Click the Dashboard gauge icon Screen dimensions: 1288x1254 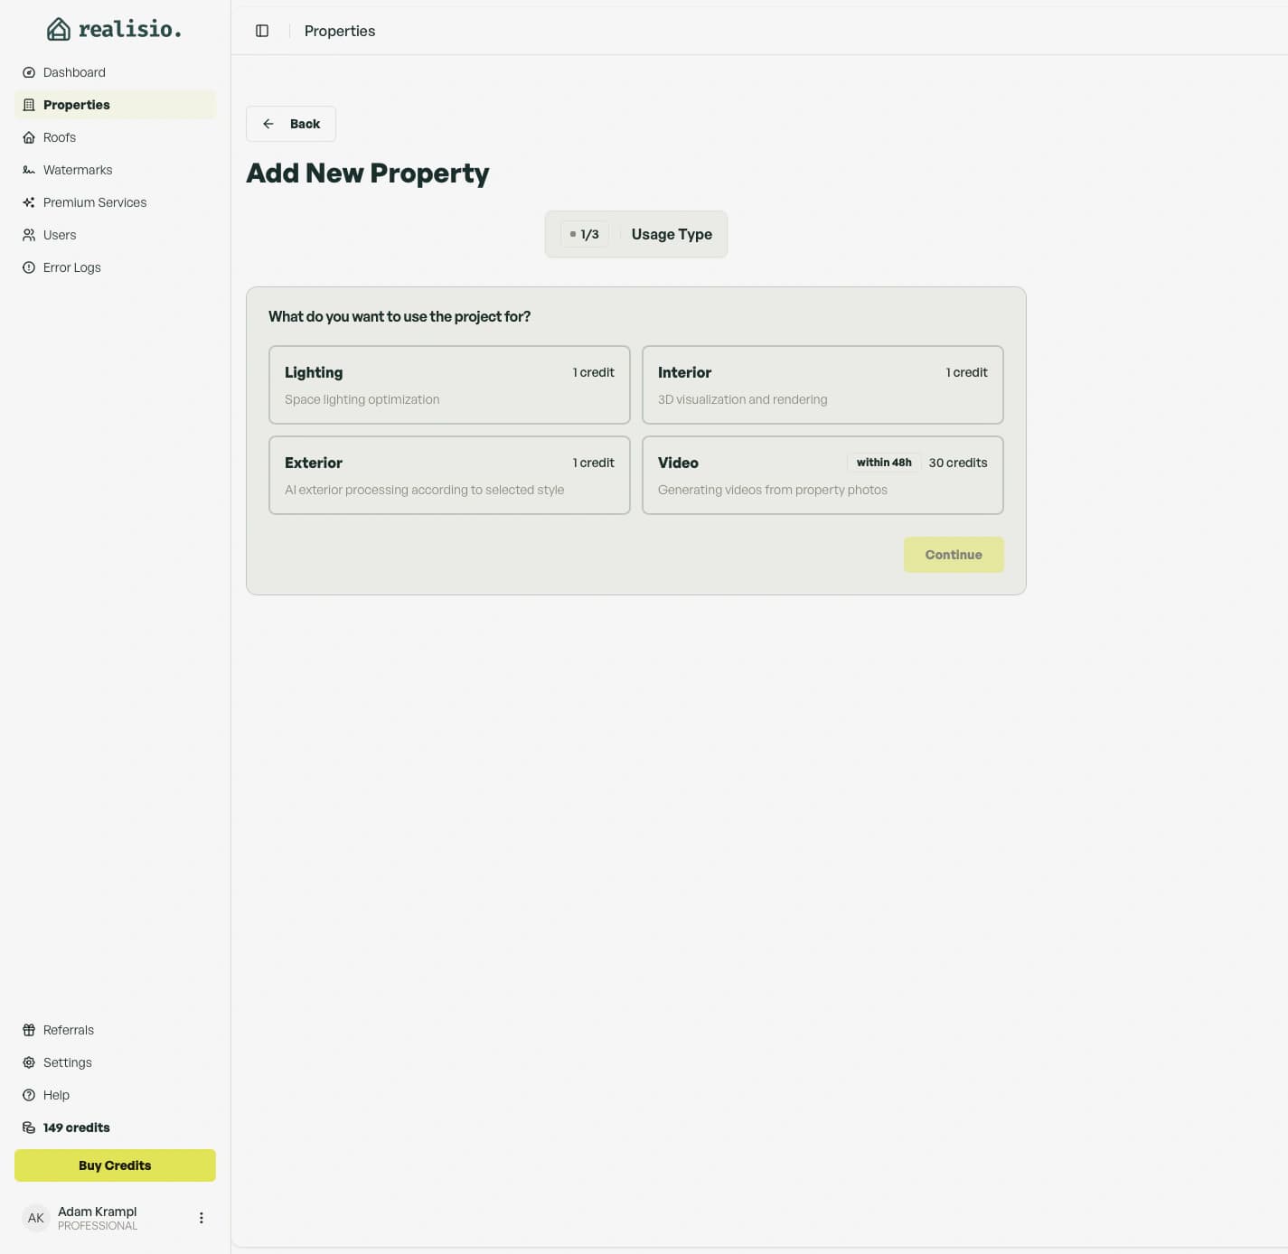pyautogui.click(x=29, y=72)
